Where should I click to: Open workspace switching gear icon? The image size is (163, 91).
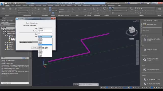point(142,87)
